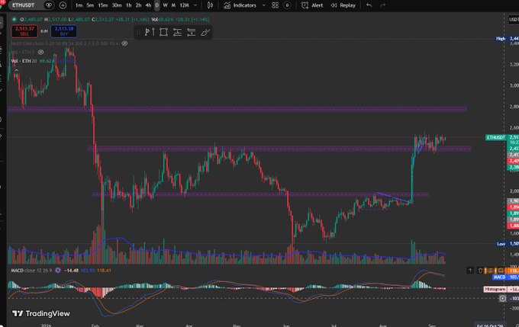Select the 4h timeframe

point(148,5)
